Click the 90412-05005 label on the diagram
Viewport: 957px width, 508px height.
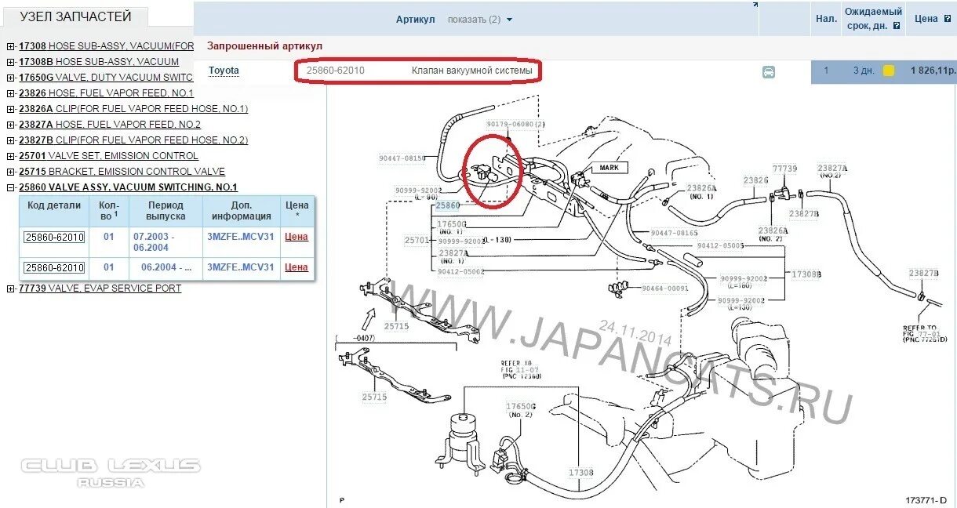click(x=720, y=245)
